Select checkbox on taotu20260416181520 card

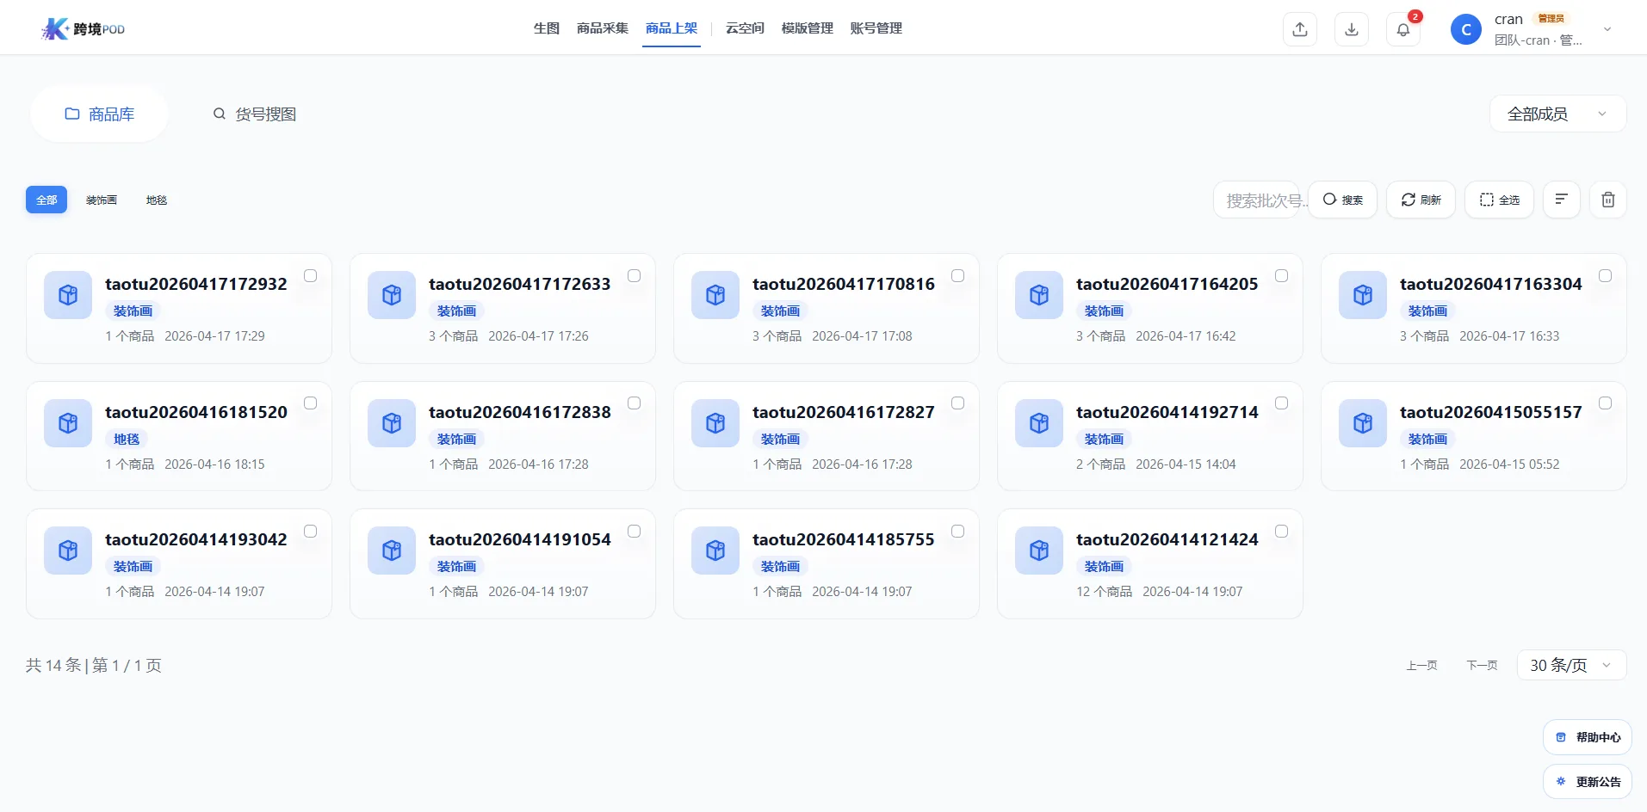310,403
